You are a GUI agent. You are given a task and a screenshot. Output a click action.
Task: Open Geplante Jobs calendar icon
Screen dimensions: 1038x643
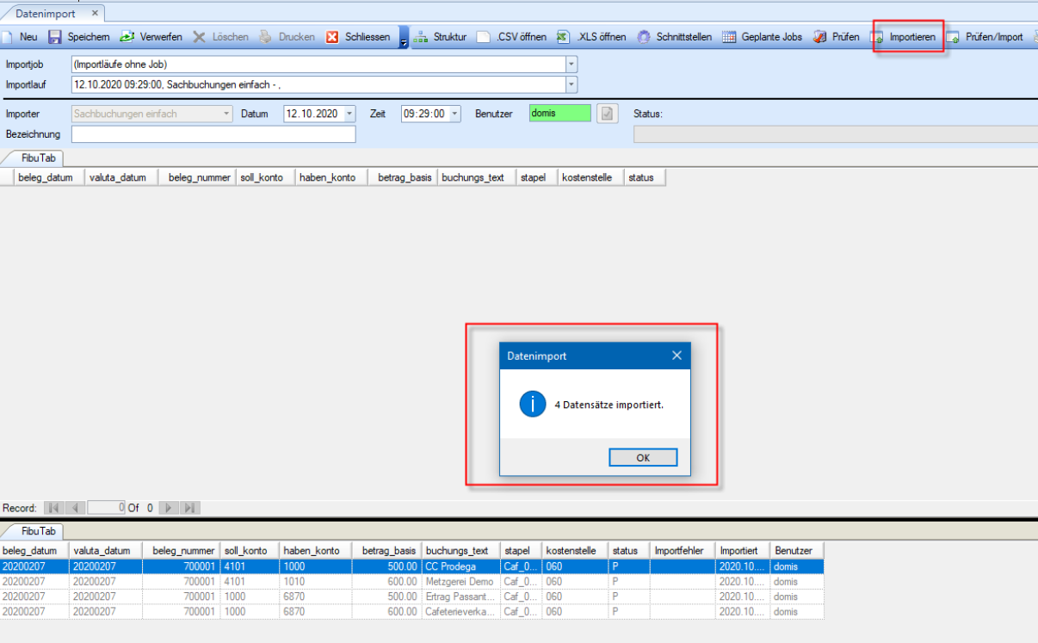(729, 37)
